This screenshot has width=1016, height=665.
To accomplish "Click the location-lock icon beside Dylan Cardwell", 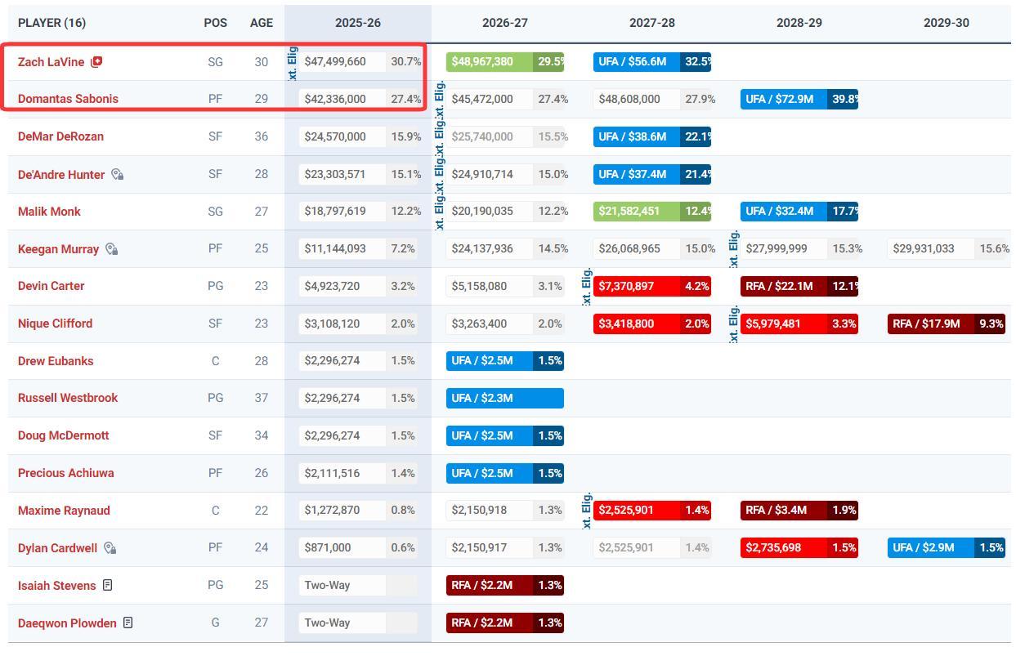I will coord(110,548).
